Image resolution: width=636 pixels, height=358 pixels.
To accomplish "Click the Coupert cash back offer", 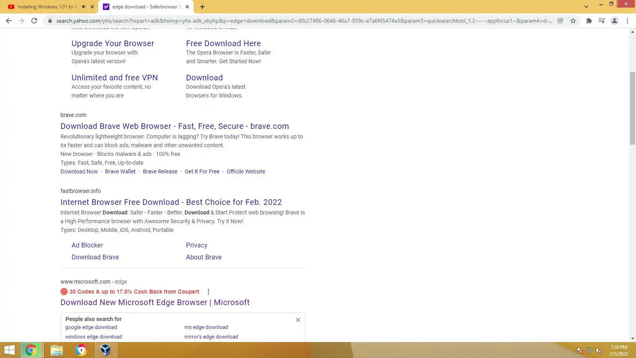I will click(x=134, y=292).
